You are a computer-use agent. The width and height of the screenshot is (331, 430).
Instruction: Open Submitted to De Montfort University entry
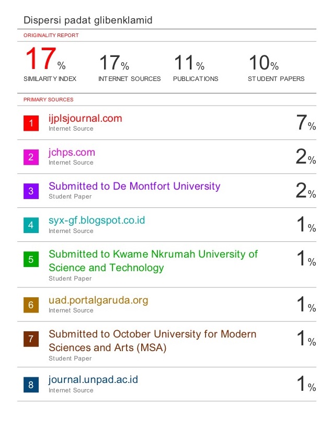tap(134, 186)
